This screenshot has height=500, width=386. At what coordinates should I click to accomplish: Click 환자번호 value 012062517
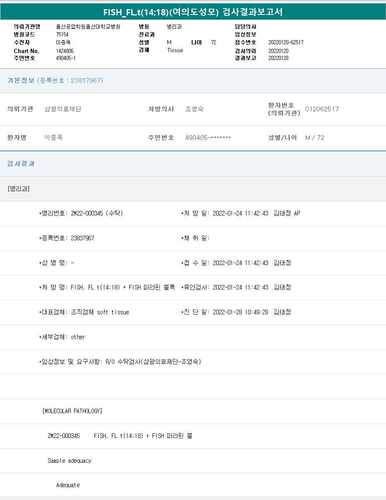pos(322,109)
